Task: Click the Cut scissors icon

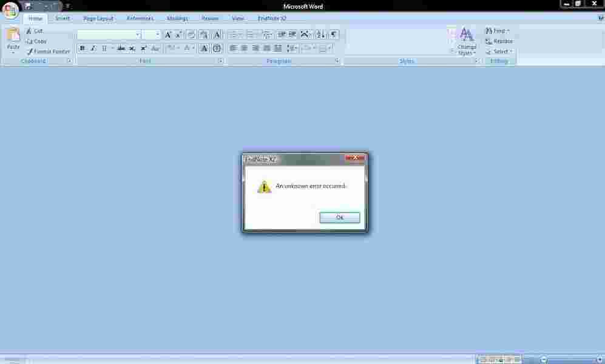Action: 30,31
